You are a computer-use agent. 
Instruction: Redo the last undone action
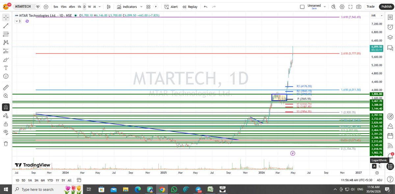pyautogui.click(x=214, y=7)
